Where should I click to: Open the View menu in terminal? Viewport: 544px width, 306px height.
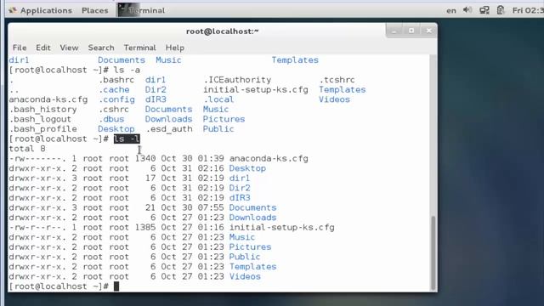coord(69,48)
